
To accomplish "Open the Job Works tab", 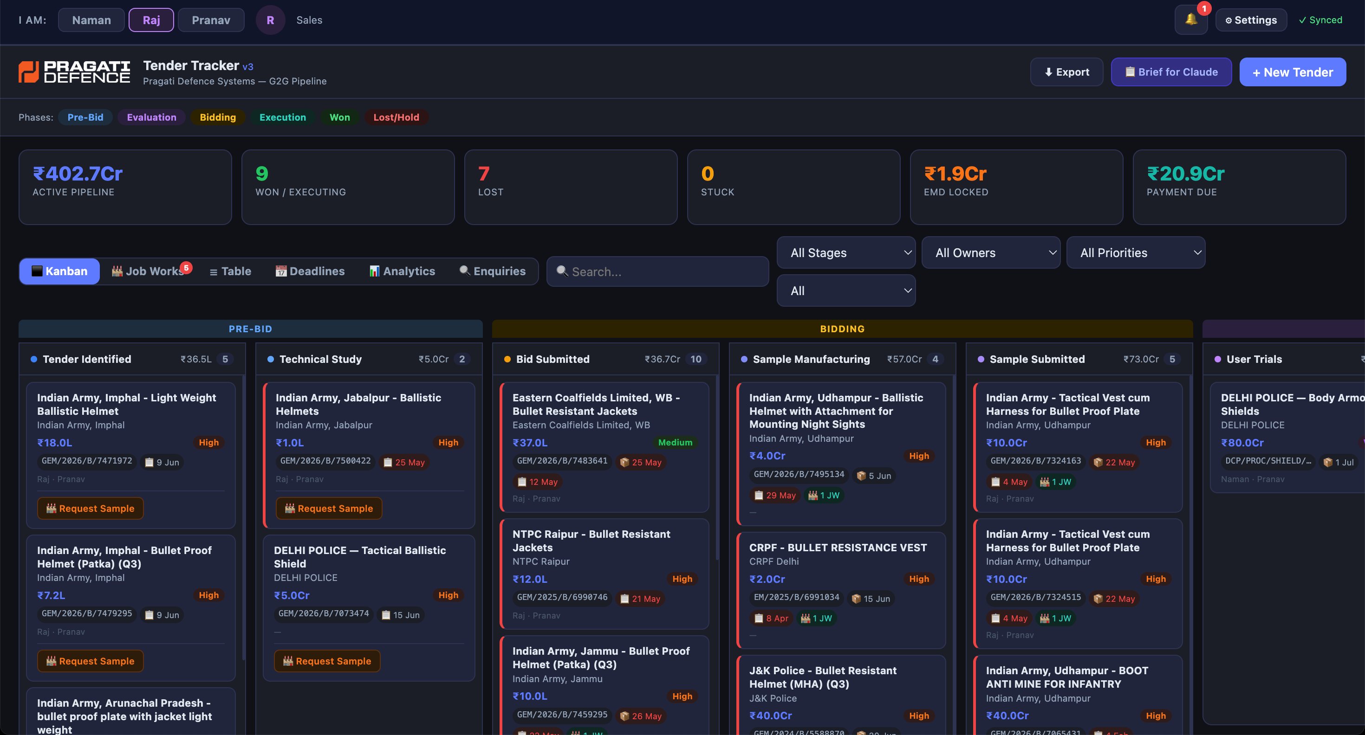I will (x=149, y=271).
